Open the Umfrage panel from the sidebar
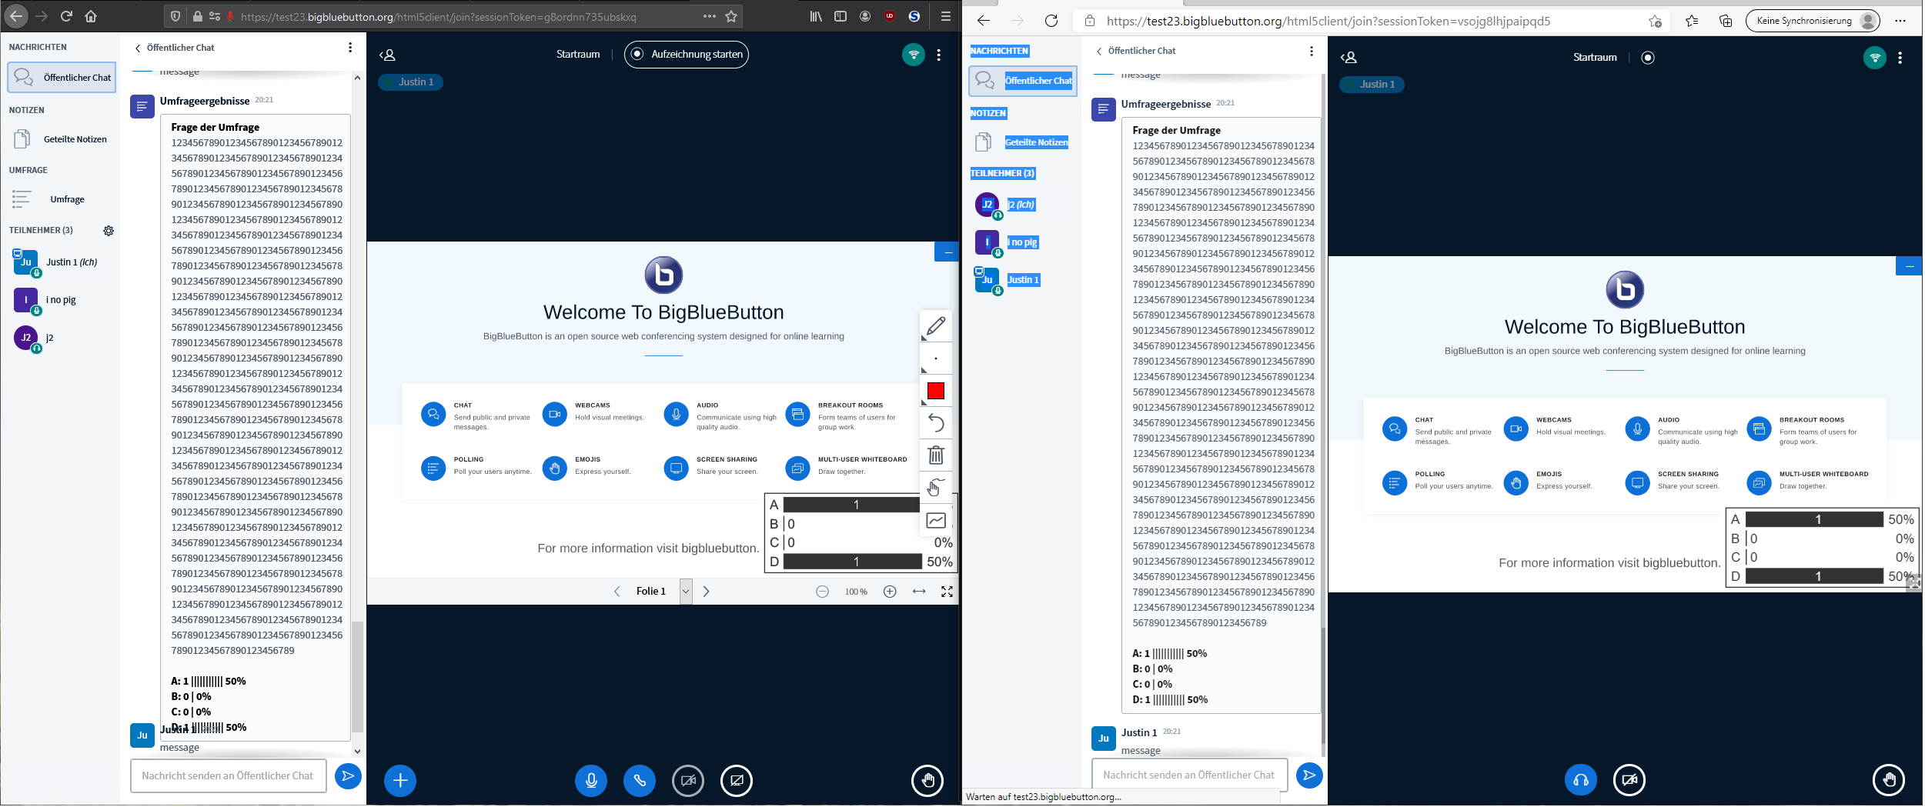The height and width of the screenshot is (807, 1925). pyautogui.click(x=68, y=198)
